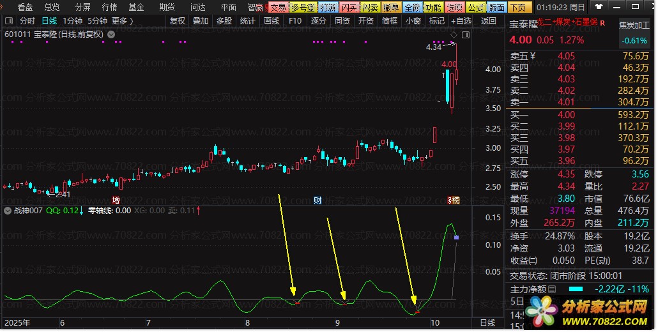Click the 交易 trade button
Screen dimensions: 658x332
pyautogui.click(x=279, y=7)
